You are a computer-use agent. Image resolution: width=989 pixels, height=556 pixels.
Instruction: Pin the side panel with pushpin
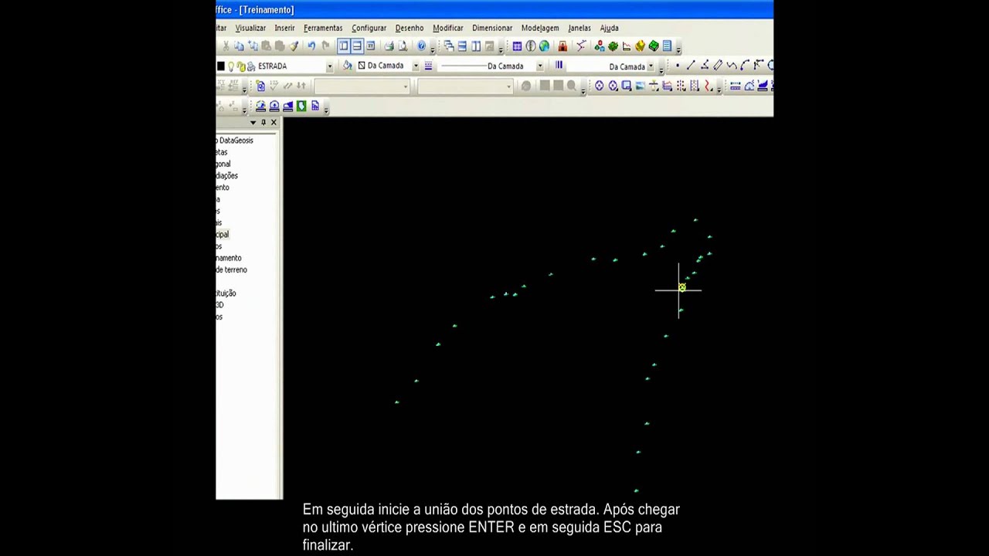(x=263, y=122)
